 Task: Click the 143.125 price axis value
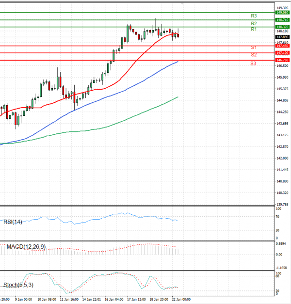[282, 135]
